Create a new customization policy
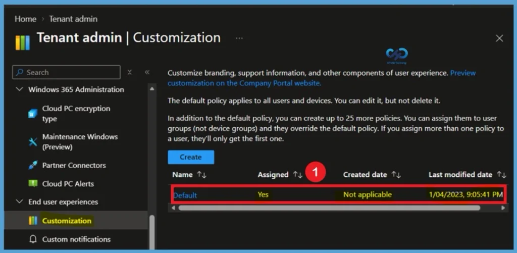Screen dimensions: 517x253 [x=191, y=157]
